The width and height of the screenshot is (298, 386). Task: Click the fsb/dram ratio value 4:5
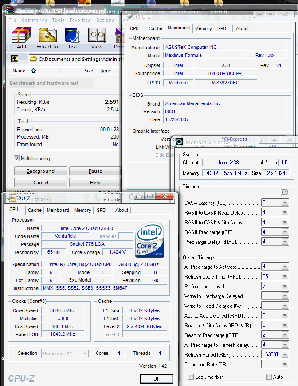(284, 163)
